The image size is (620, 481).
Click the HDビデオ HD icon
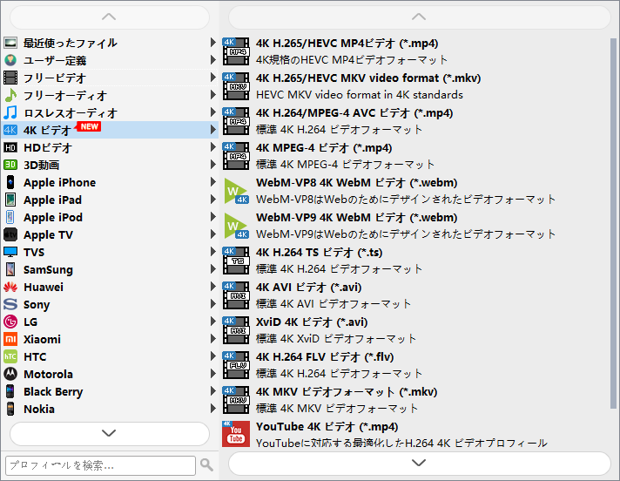pos(10,147)
